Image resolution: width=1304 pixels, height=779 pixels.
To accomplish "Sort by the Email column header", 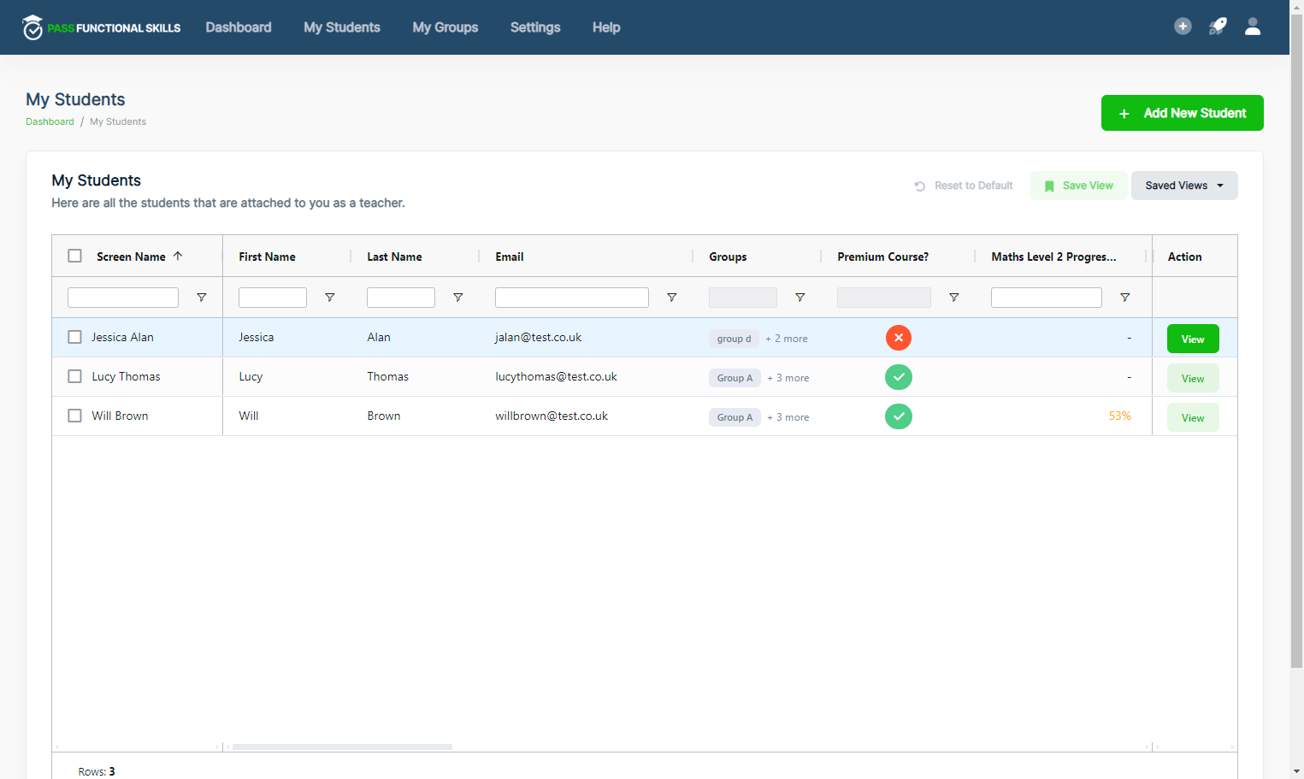I will pos(510,257).
